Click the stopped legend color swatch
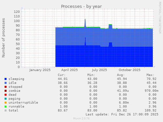This screenshot has height=122, width=163. pos(6,87)
